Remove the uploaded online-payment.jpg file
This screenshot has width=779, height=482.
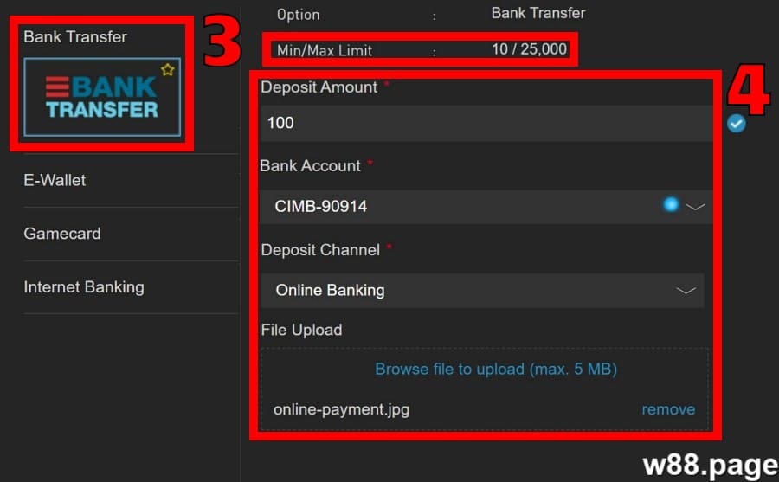coord(668,409)
